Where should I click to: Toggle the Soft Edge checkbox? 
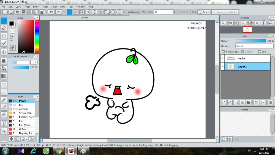[177, 12]
